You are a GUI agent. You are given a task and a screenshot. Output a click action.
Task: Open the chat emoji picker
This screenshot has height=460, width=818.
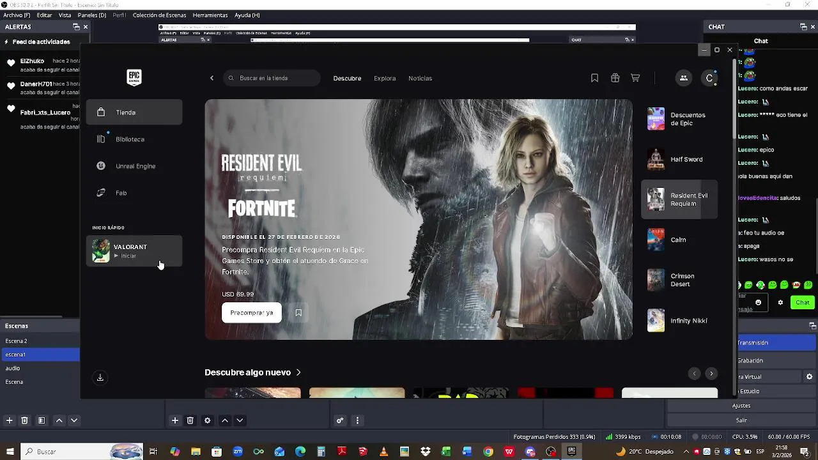coord(759,302)
